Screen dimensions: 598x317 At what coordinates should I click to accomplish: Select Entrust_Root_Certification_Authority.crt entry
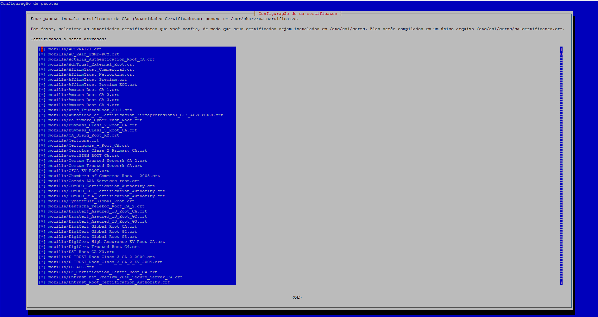109,282
